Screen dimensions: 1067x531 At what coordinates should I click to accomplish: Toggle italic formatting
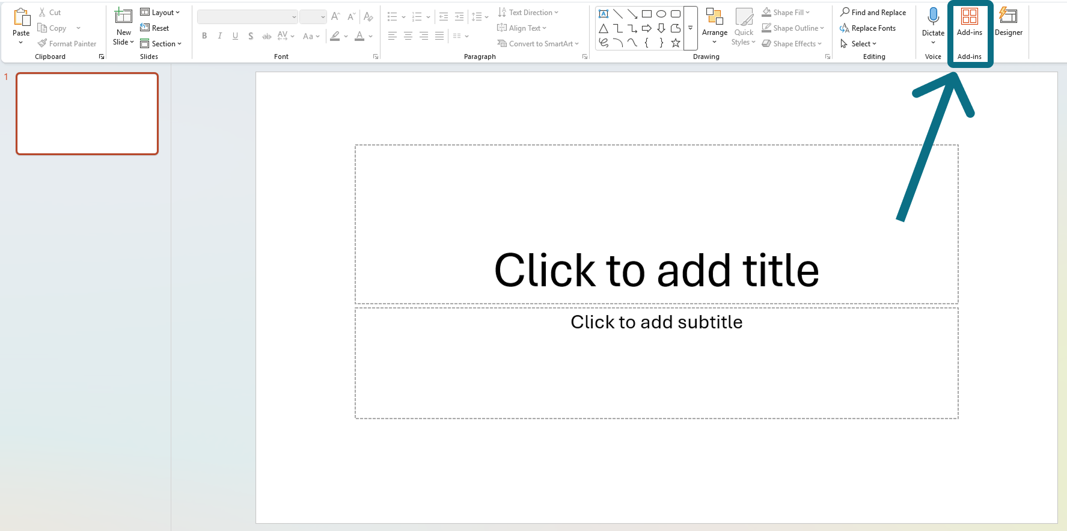click(x=220, y=36)
